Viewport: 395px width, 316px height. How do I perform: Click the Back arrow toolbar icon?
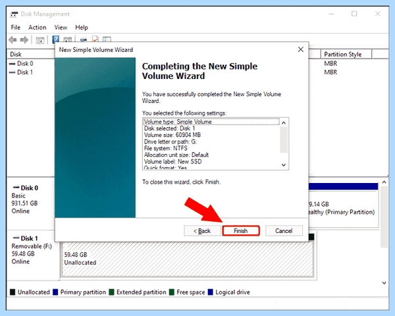coord(13,39)
